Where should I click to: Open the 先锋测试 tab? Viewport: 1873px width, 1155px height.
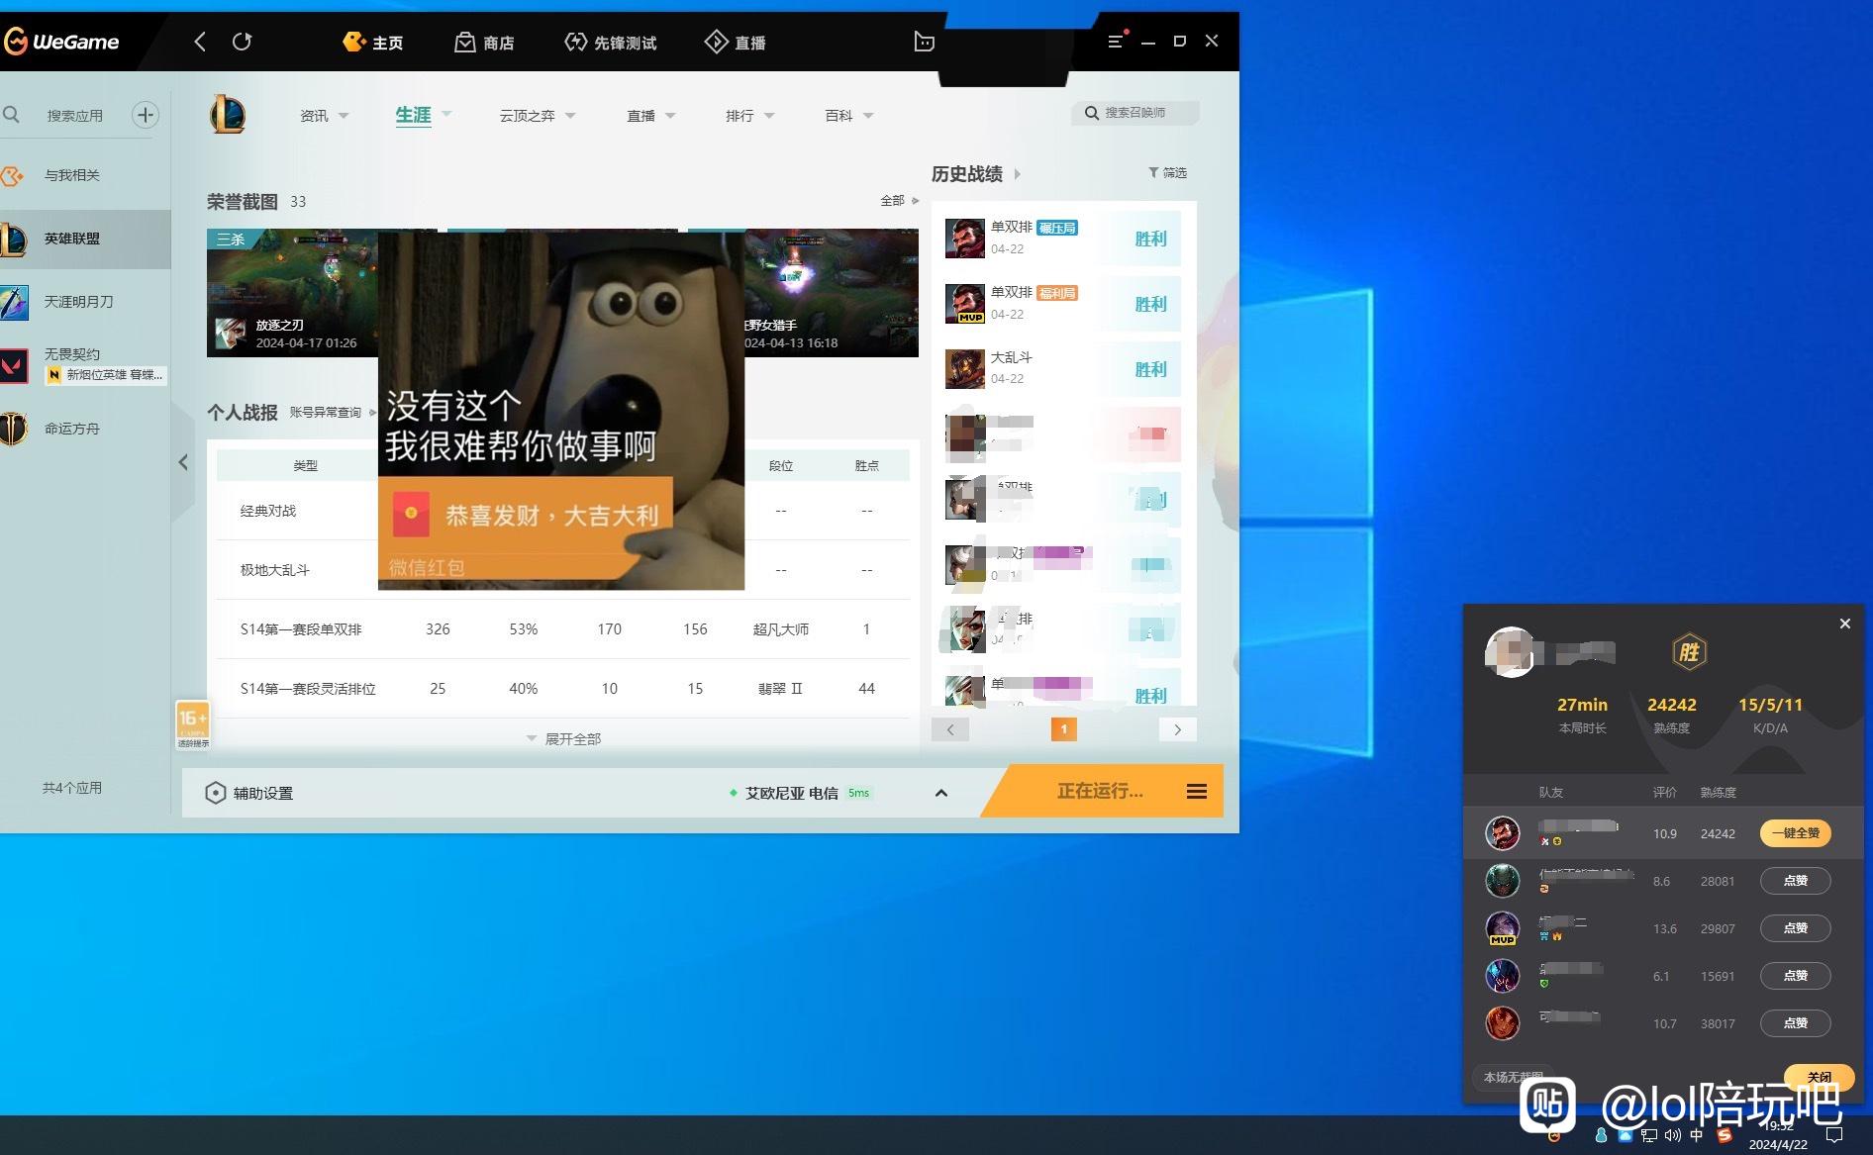(611, 42)
